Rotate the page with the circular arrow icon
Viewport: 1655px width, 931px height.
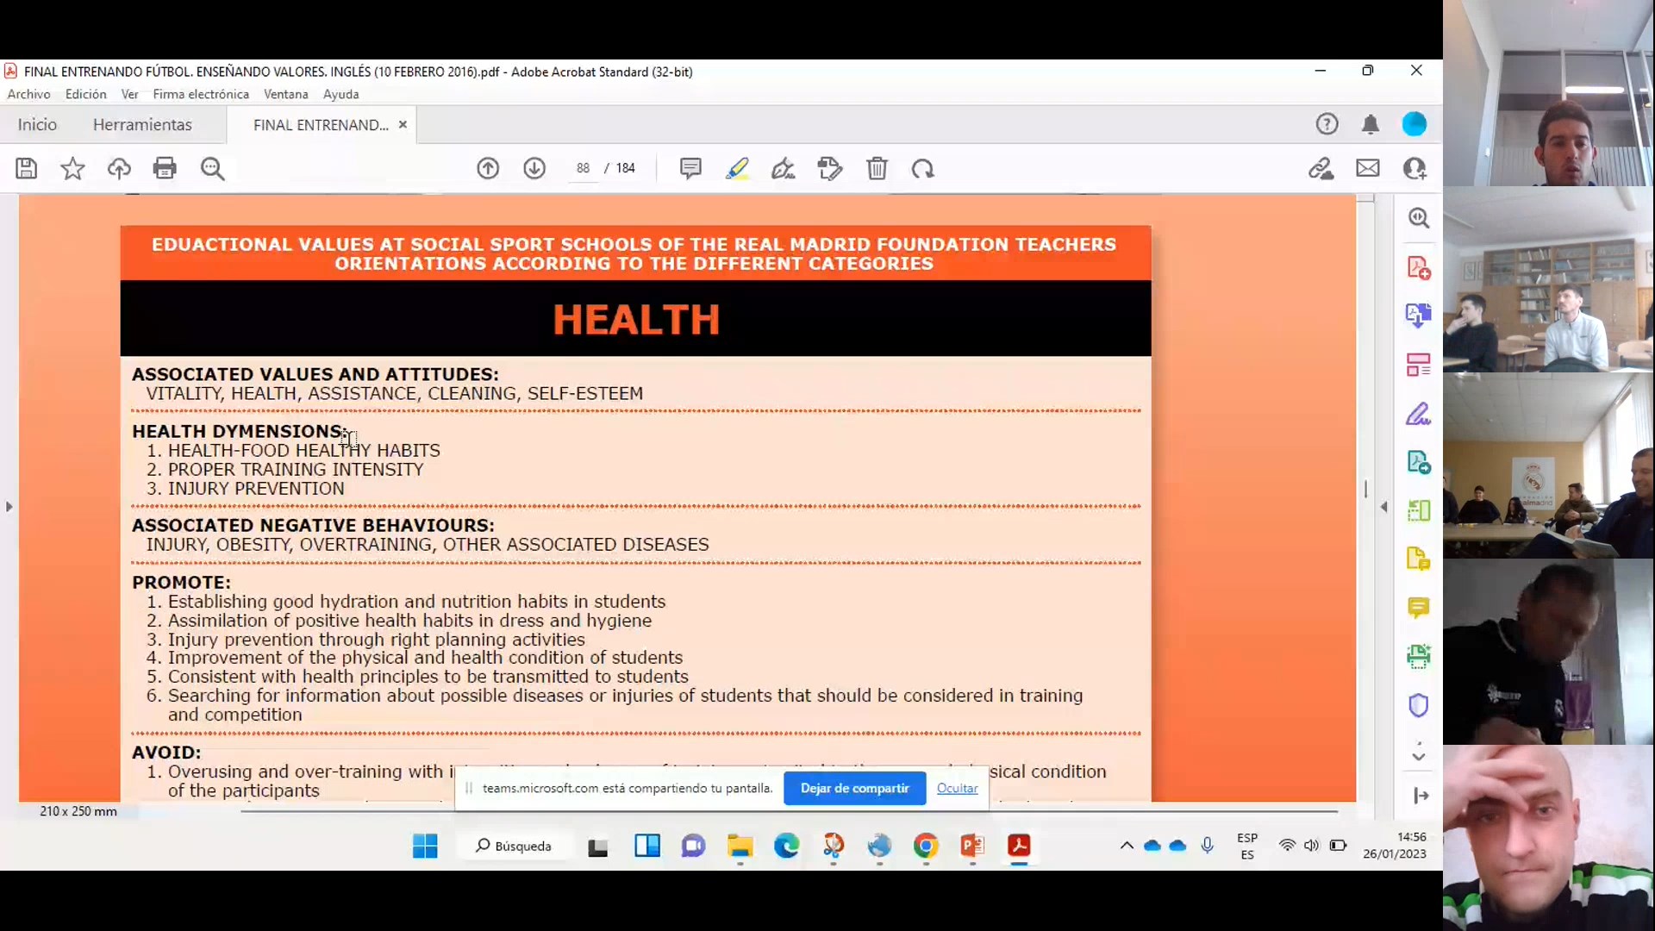923,168
